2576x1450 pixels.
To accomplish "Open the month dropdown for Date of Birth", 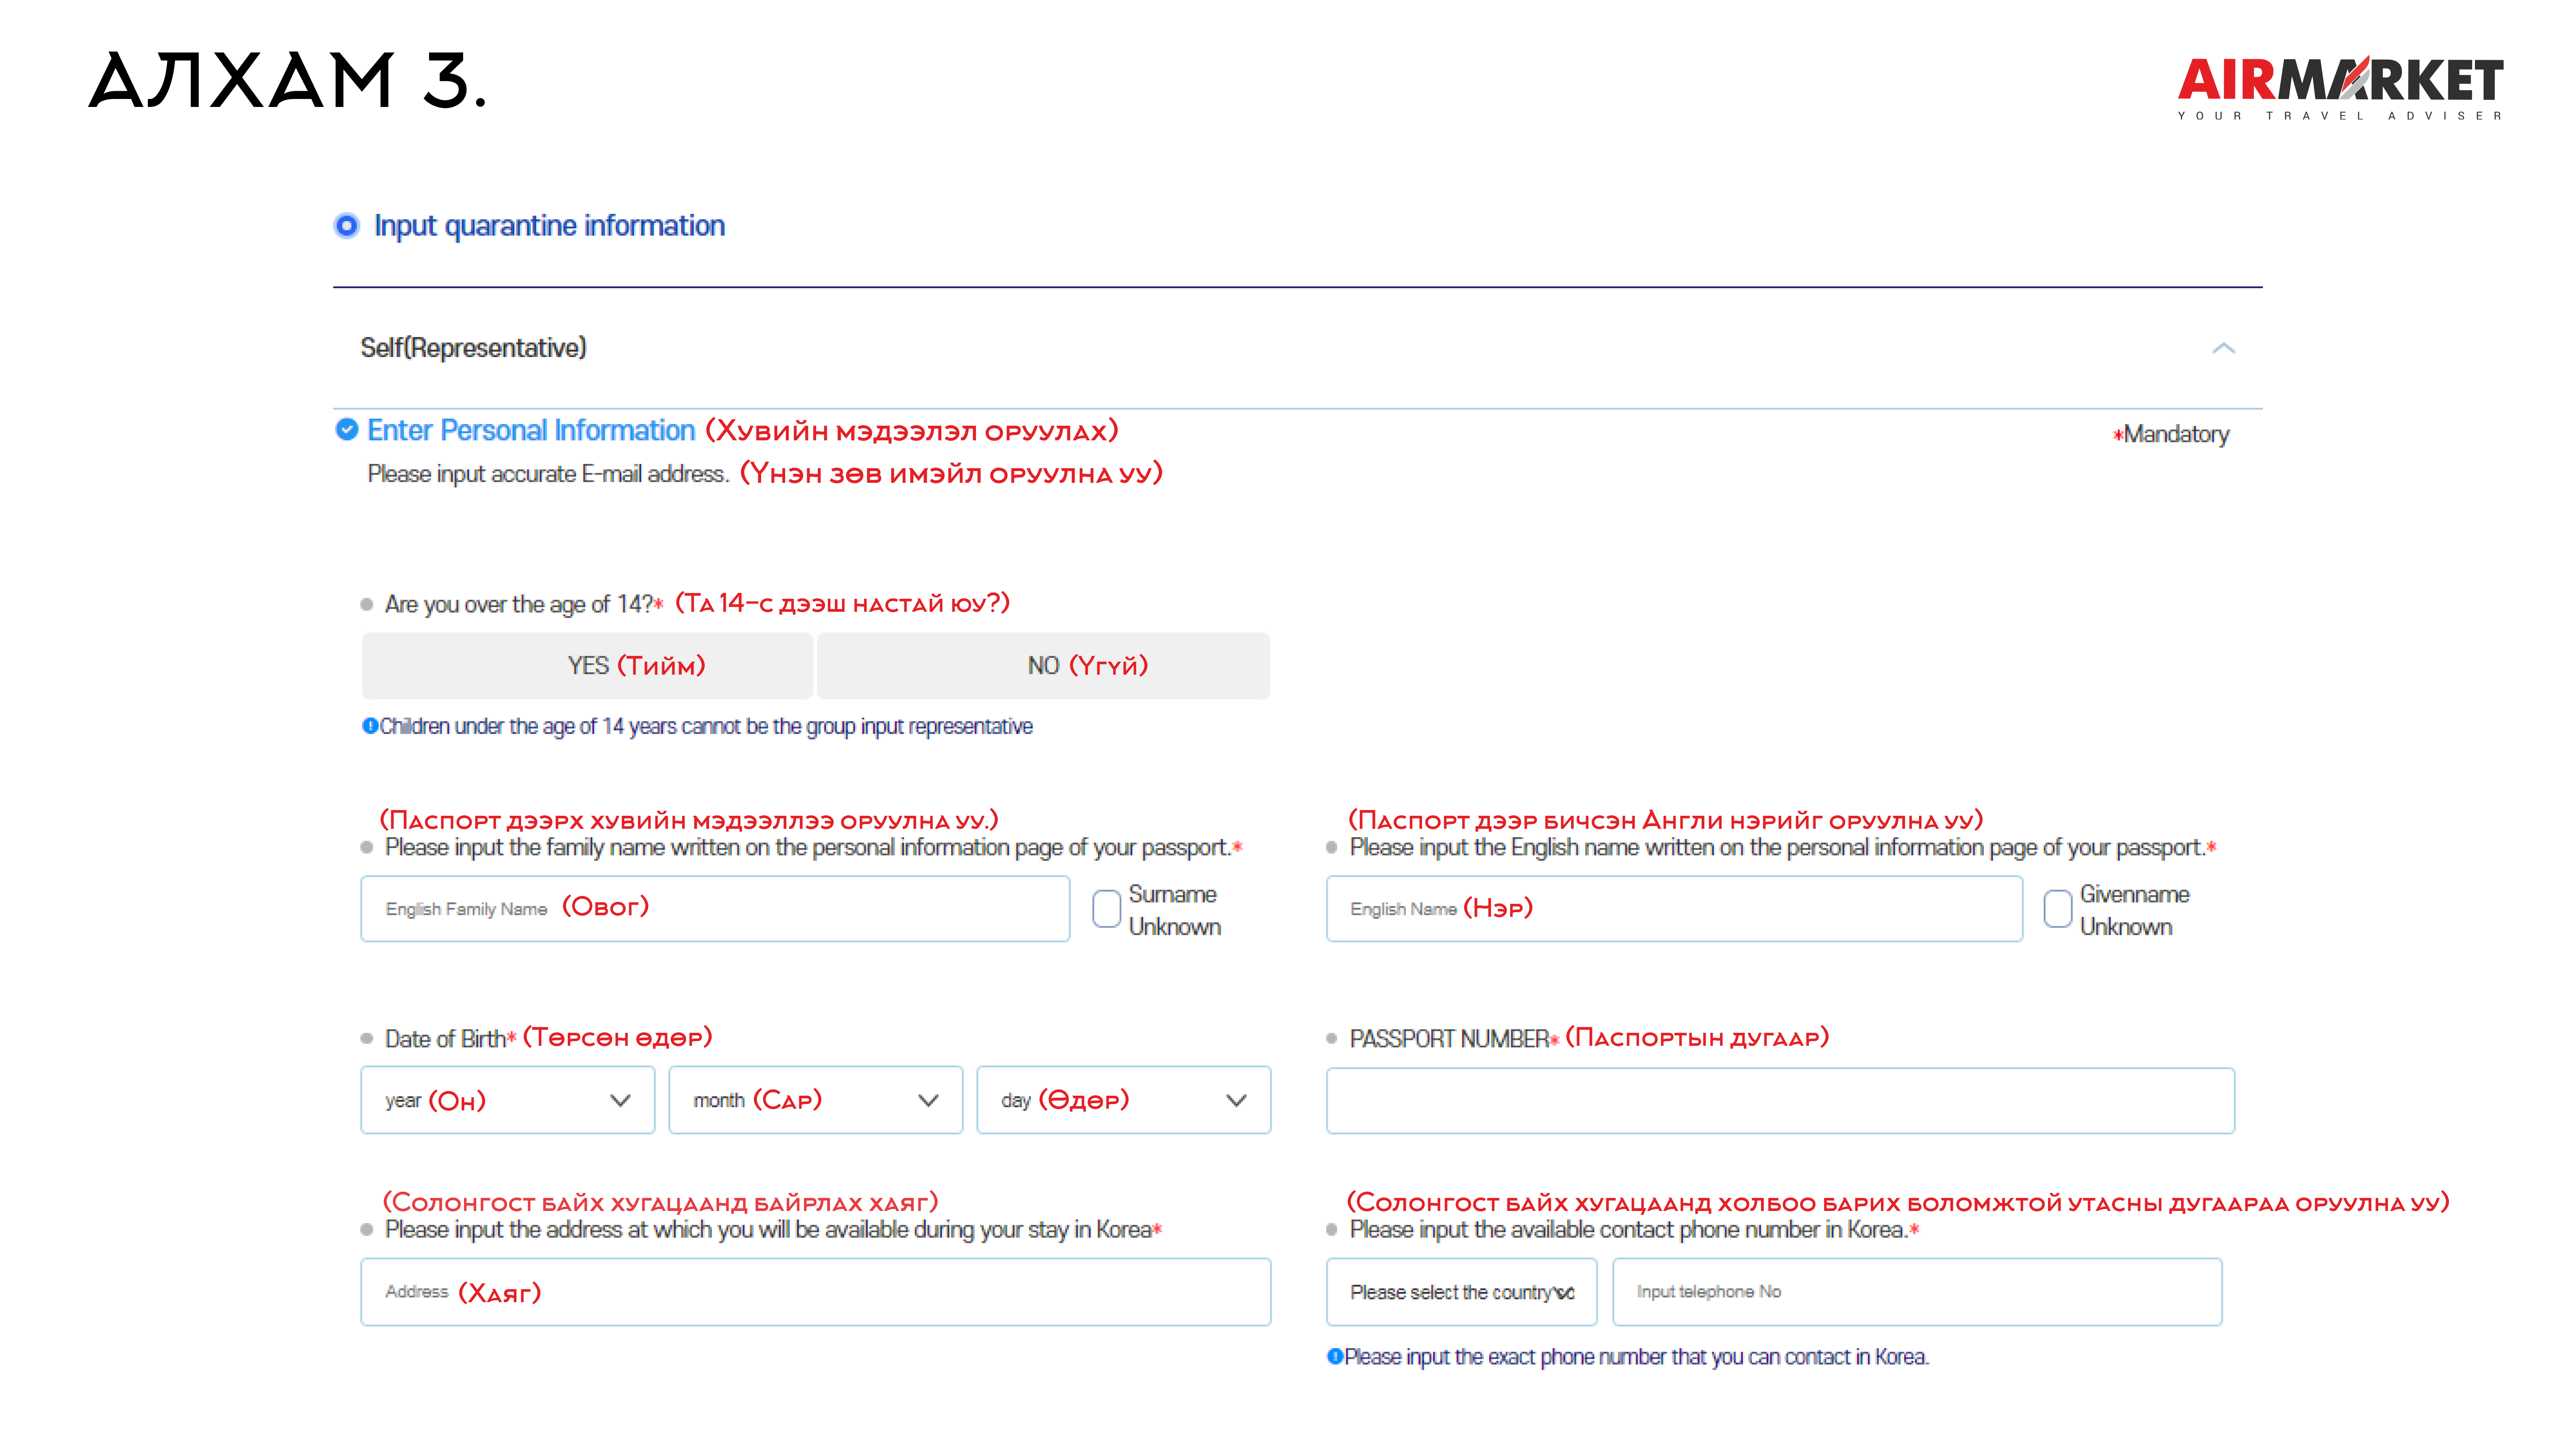I will (816, 1100).
